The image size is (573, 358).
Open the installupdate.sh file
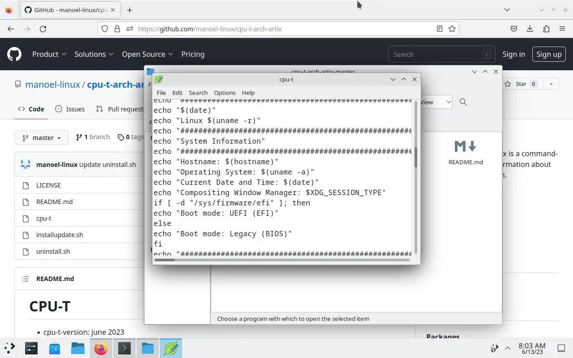(60, 234)
